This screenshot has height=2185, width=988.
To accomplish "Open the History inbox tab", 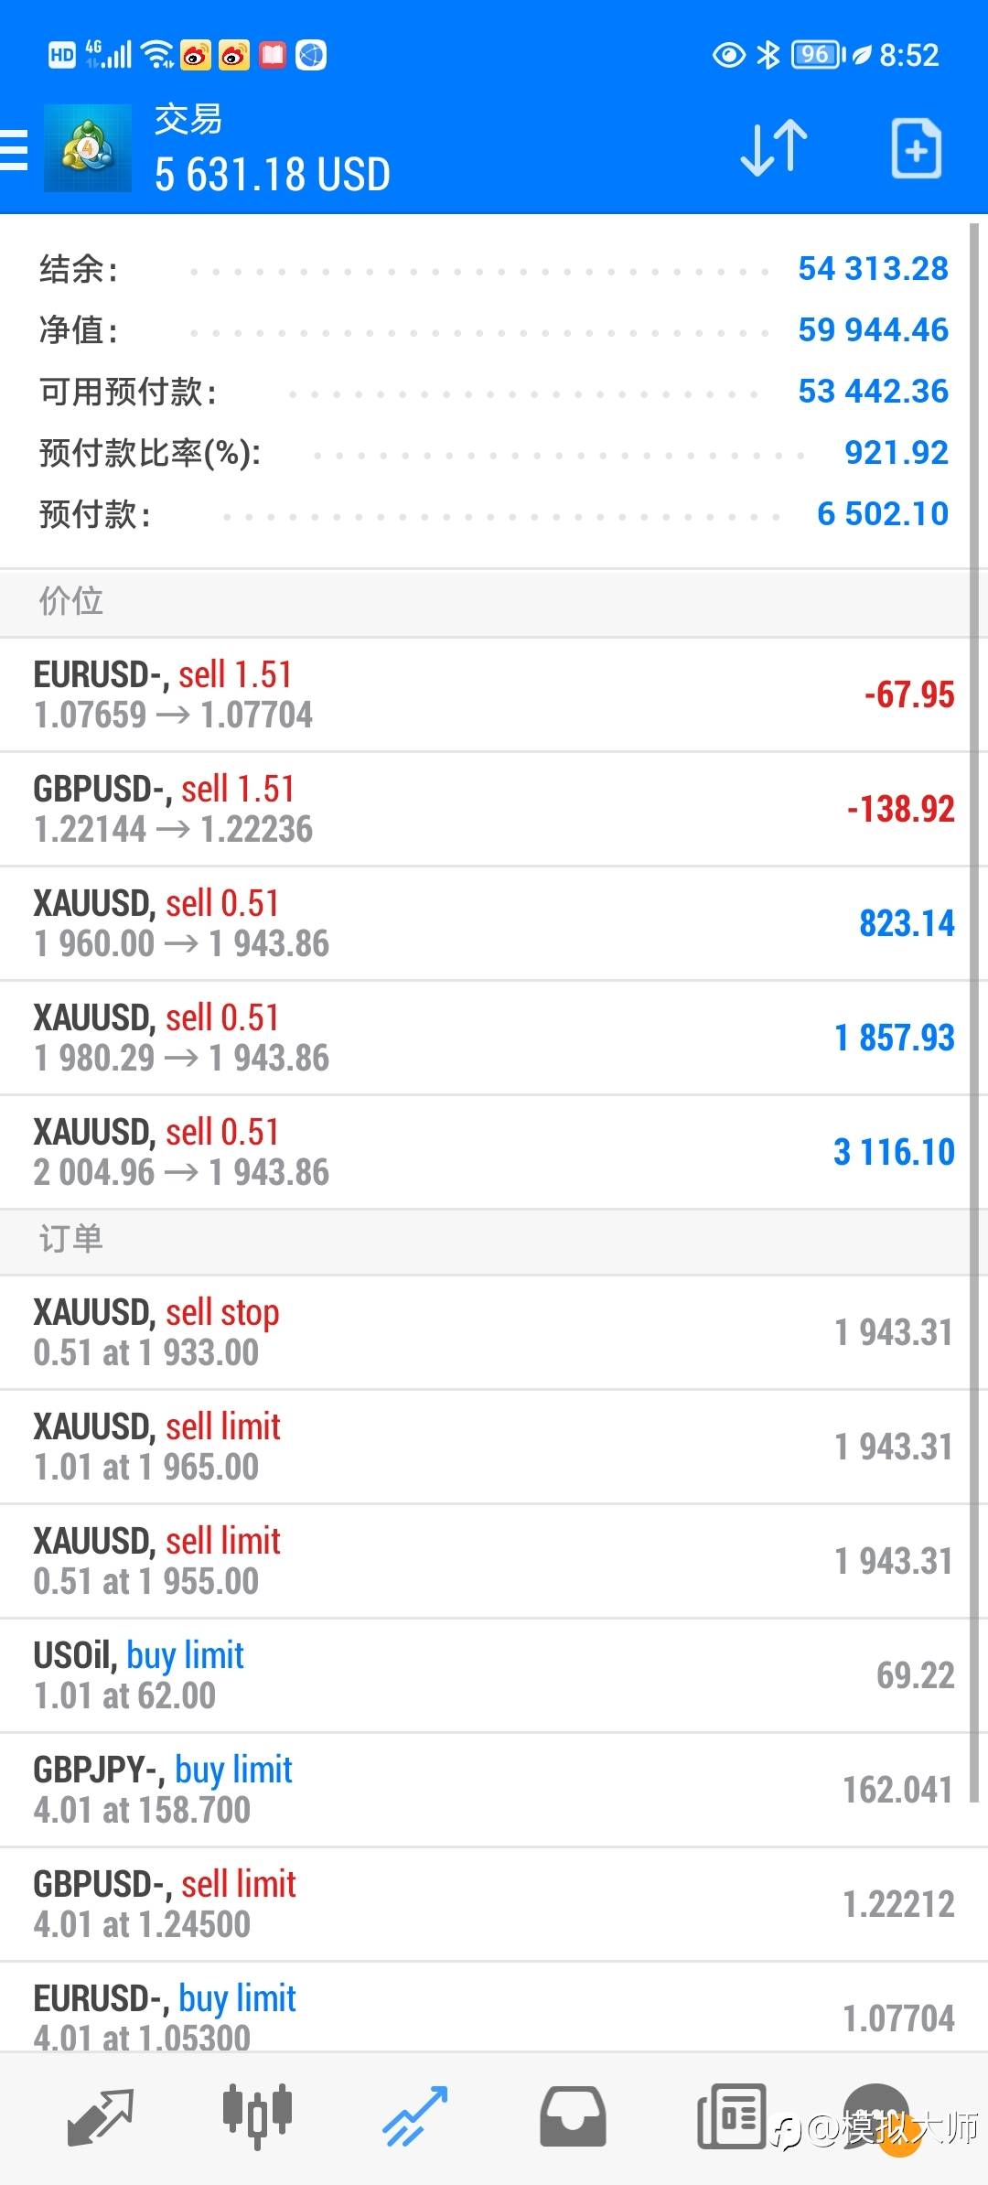I will click(573, 2117).
